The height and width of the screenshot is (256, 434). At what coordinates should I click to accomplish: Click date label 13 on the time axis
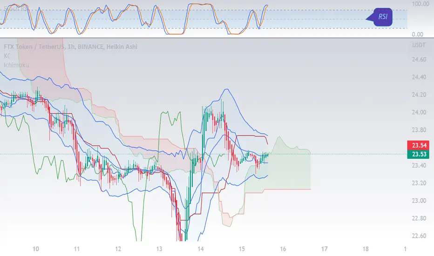[159, 249]
